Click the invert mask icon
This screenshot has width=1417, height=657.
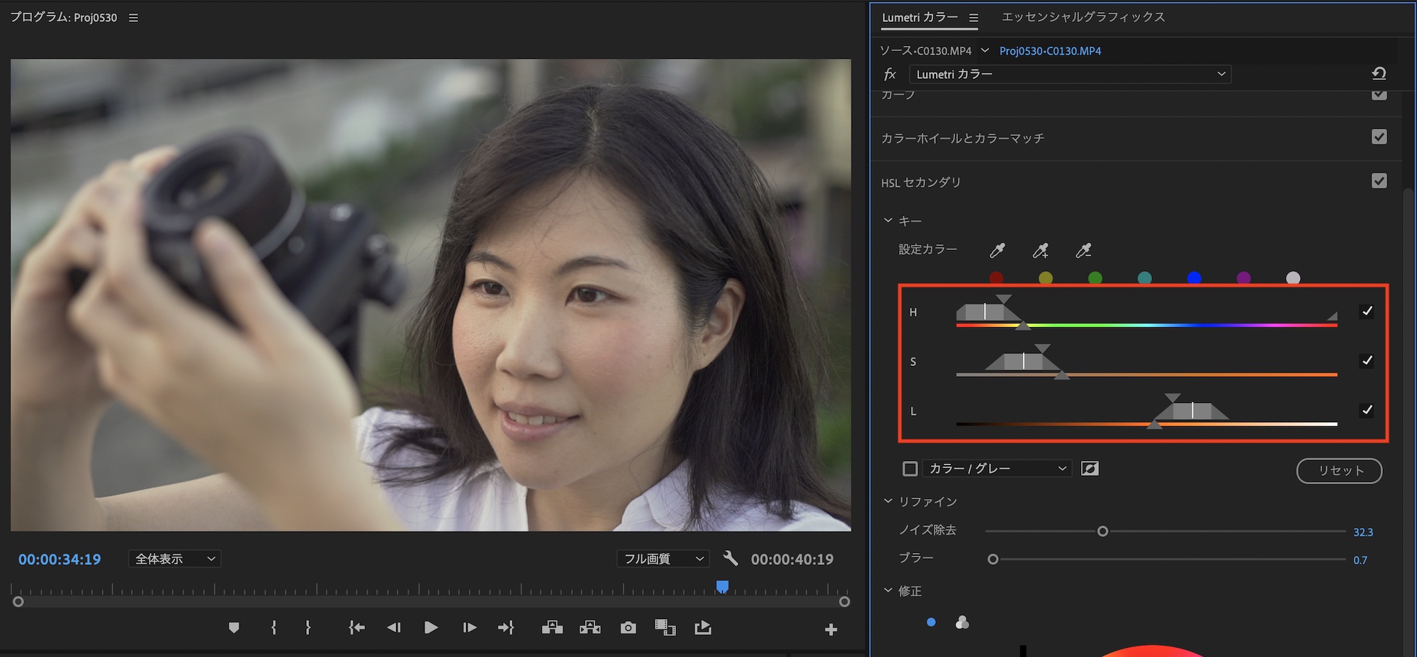click(1090, 469)
